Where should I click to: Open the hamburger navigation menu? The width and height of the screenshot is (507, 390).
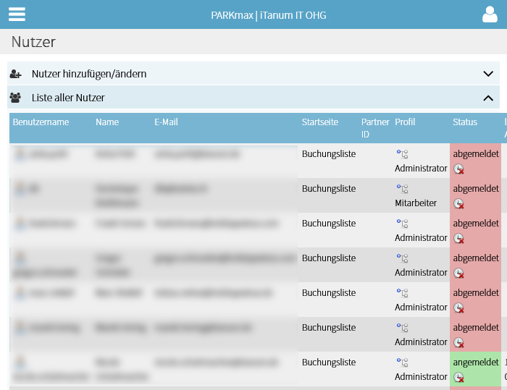coord(17,14)
